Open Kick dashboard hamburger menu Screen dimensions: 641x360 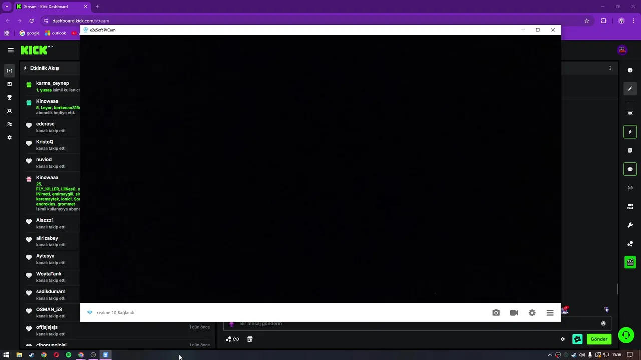click(x=11, y=50)
